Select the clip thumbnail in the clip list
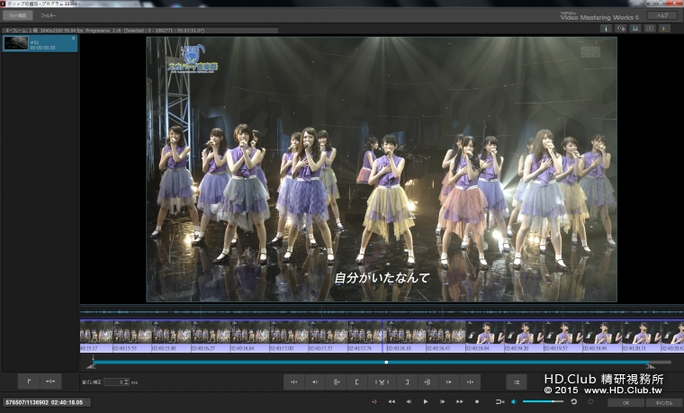This screenshot has width=684, height=413. coord(16,42)
